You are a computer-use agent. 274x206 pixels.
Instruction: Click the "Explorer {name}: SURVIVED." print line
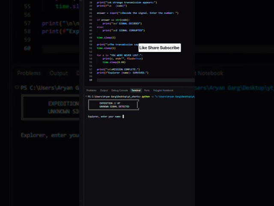pos(122,73)
